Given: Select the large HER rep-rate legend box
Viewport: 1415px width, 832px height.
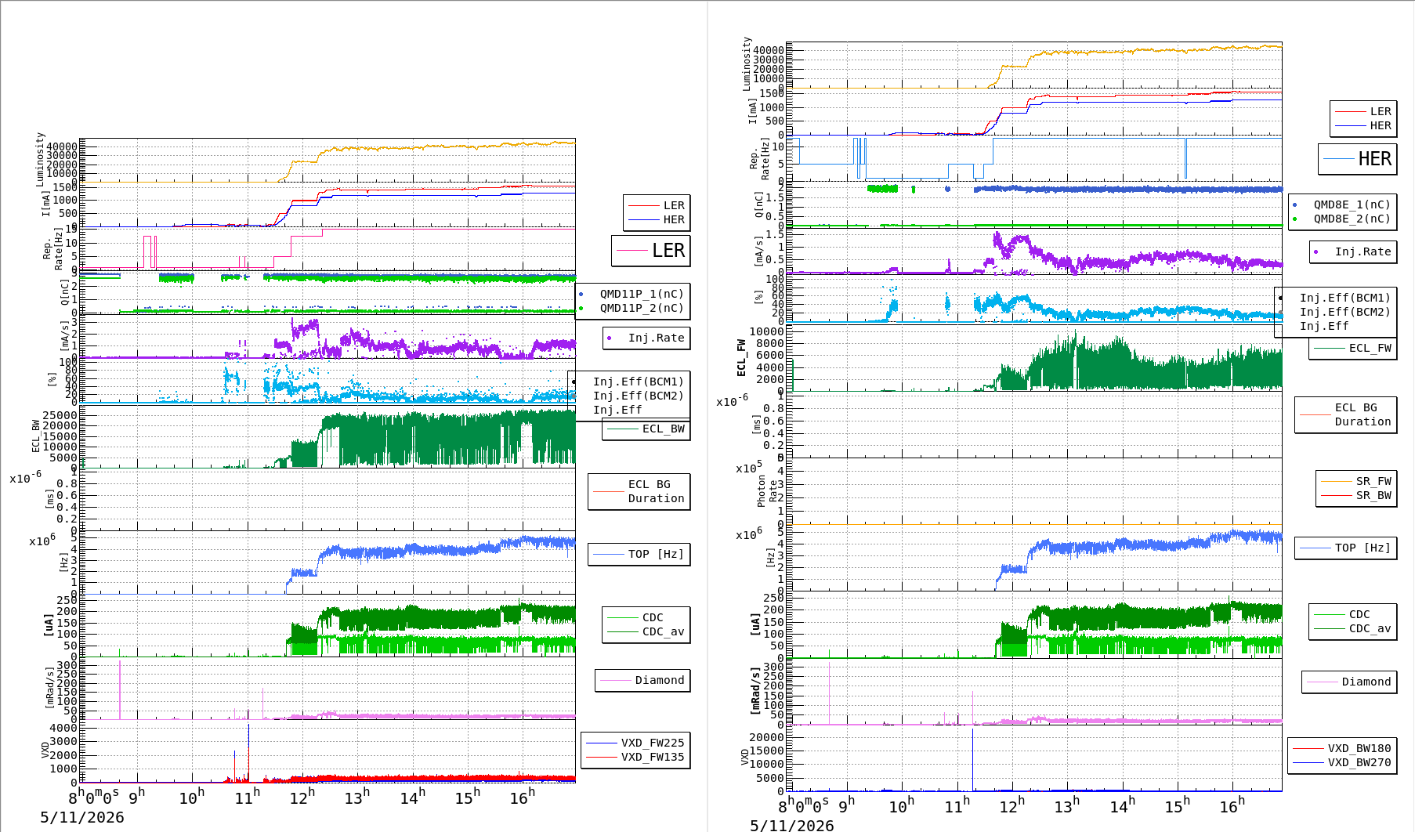Looking at the screenshot, I should click(x=1358, y=159).
